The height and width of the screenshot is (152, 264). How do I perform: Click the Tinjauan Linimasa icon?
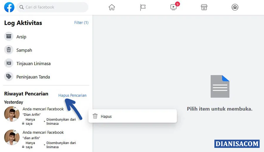pyautogui.click(x=9, y=63)
